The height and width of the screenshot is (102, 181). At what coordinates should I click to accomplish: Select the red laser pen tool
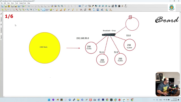point(17,10)
